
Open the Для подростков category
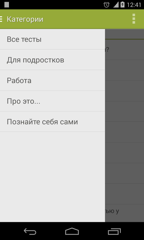tap(53, 60)
